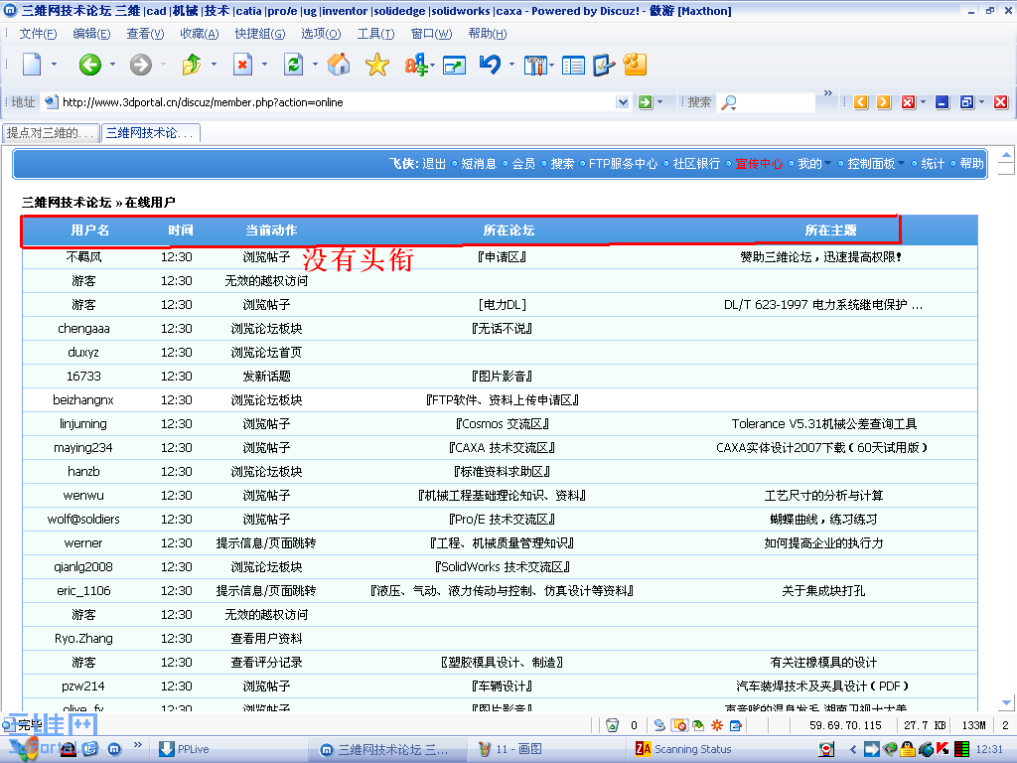The width and height of the screenshot is (1017, 763).
Task: Click the blue sidebar layout icon
Action: (573, 65)
